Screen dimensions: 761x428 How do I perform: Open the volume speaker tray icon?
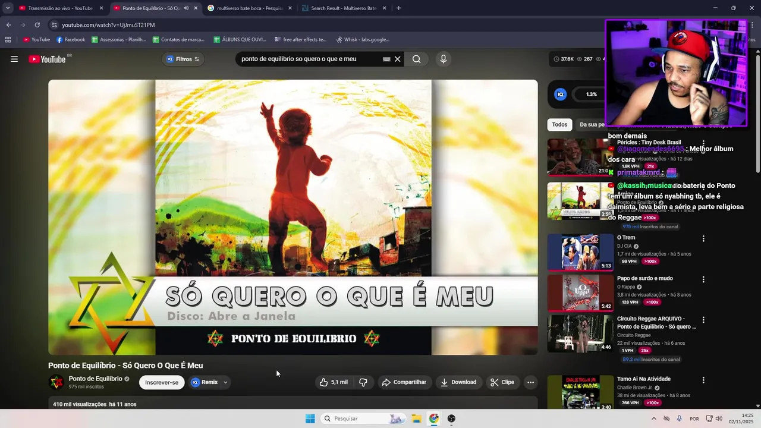coord(719,418)
